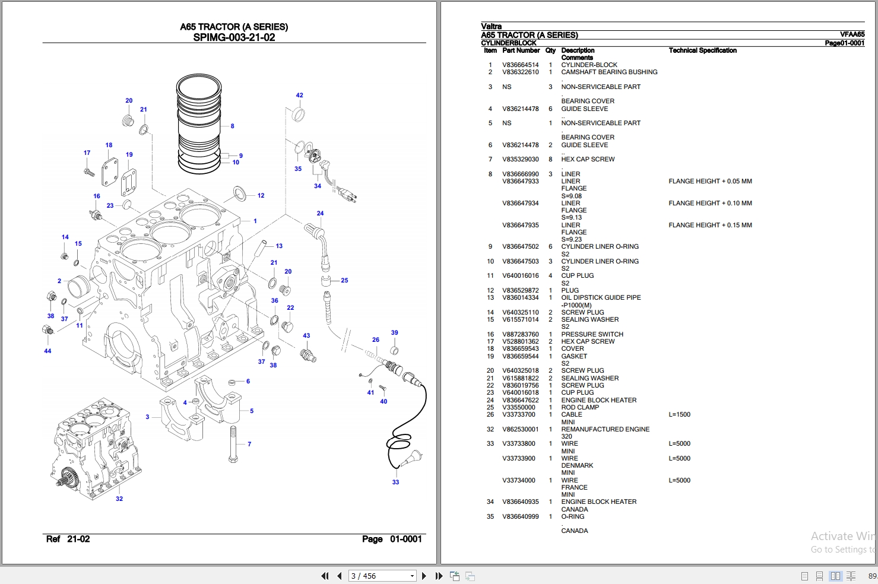Go to the first page
878x584 pixels.
(325, 576)
